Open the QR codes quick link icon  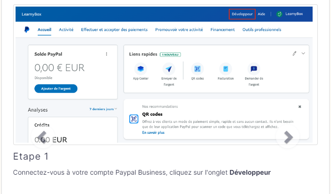198,69
